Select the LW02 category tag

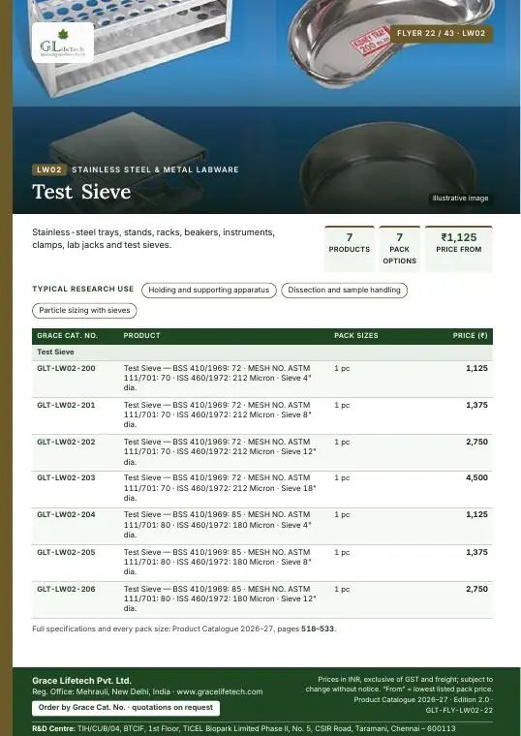point(49,169)
